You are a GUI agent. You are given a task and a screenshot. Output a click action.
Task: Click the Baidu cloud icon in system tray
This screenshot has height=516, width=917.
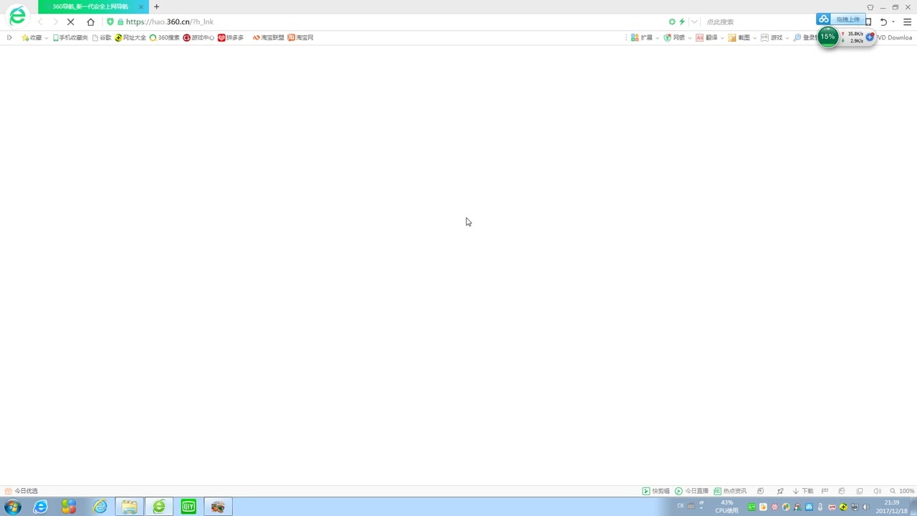809,507
